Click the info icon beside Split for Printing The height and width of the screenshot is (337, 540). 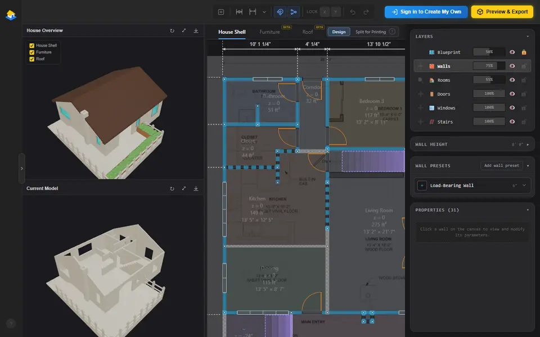pyautogui.click(x=392, y=31)
